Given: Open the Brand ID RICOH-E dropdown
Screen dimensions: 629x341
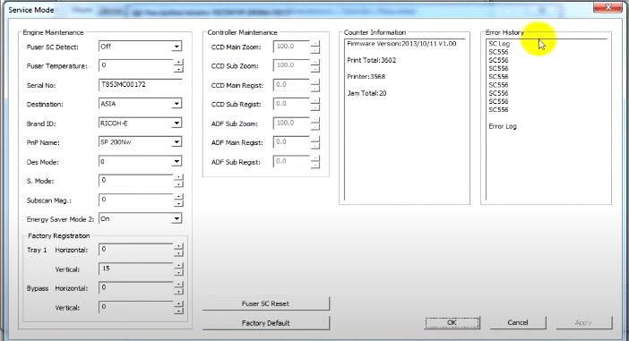Looking at the screenshot, I should click(177, 124).
